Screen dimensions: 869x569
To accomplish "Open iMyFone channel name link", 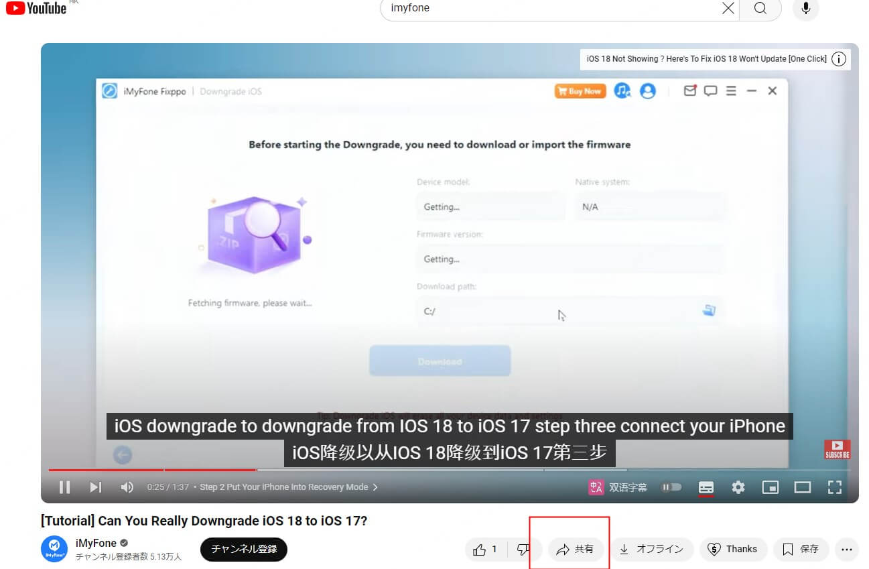I will click(x=96, y=543).
